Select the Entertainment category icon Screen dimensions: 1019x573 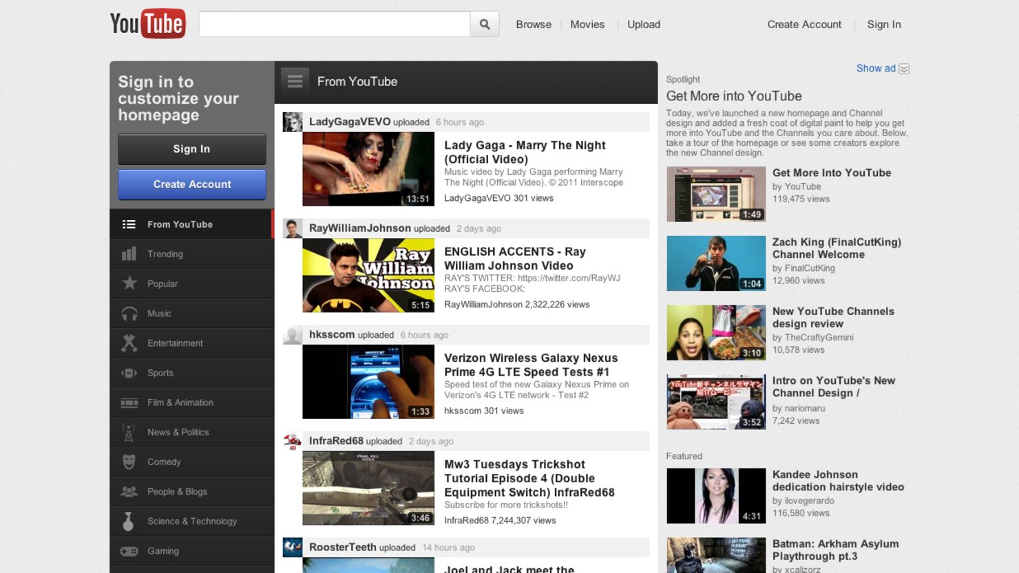click(x=129, y=343)
